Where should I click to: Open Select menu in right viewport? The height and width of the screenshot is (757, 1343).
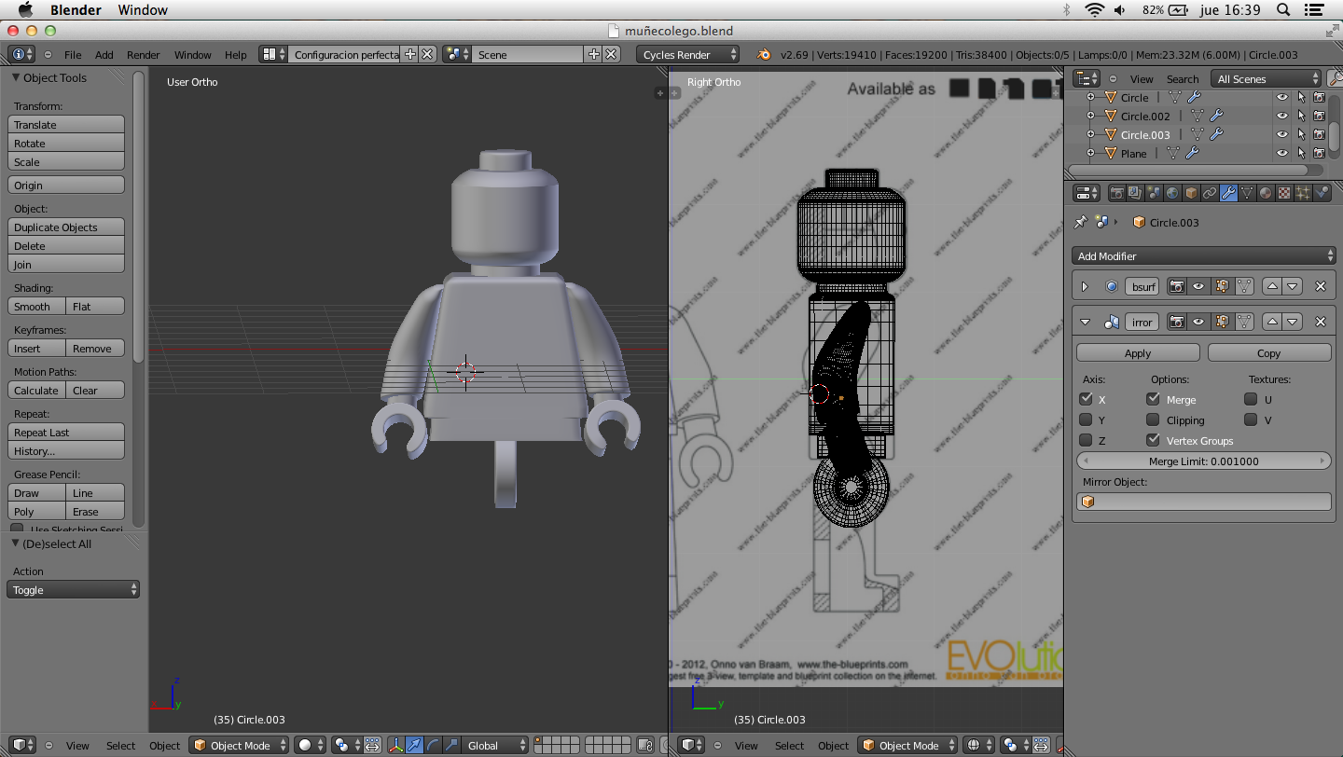pyautogui.click(x=789, y=746)
